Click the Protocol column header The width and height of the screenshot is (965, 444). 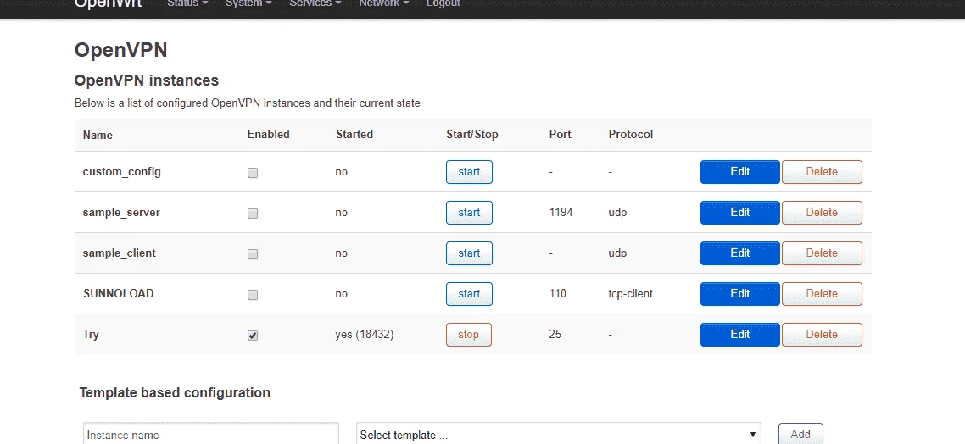631,134
